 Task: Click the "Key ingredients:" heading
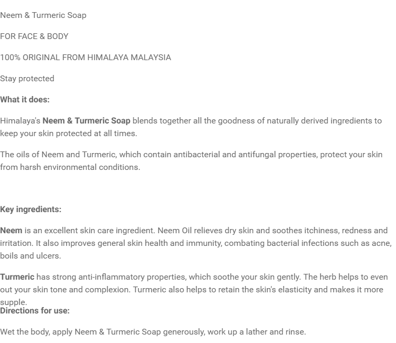click(31, 209)
